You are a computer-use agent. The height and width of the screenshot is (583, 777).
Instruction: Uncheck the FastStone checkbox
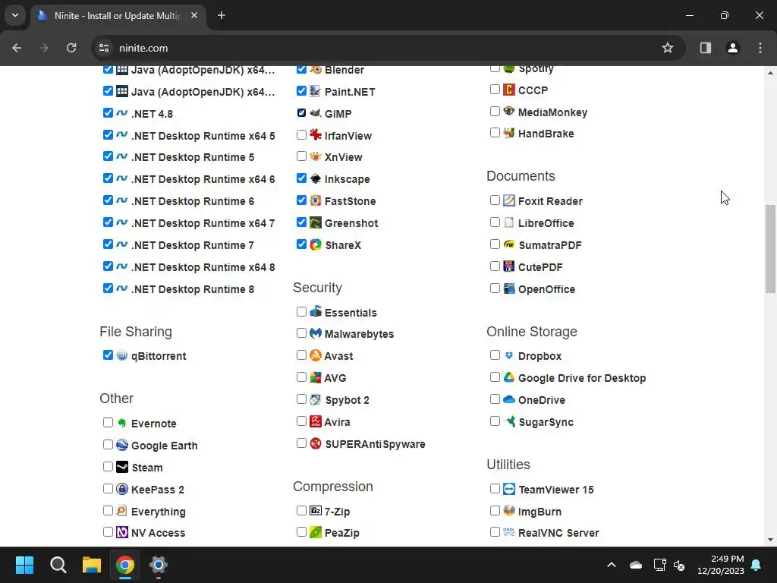[301, 200]
